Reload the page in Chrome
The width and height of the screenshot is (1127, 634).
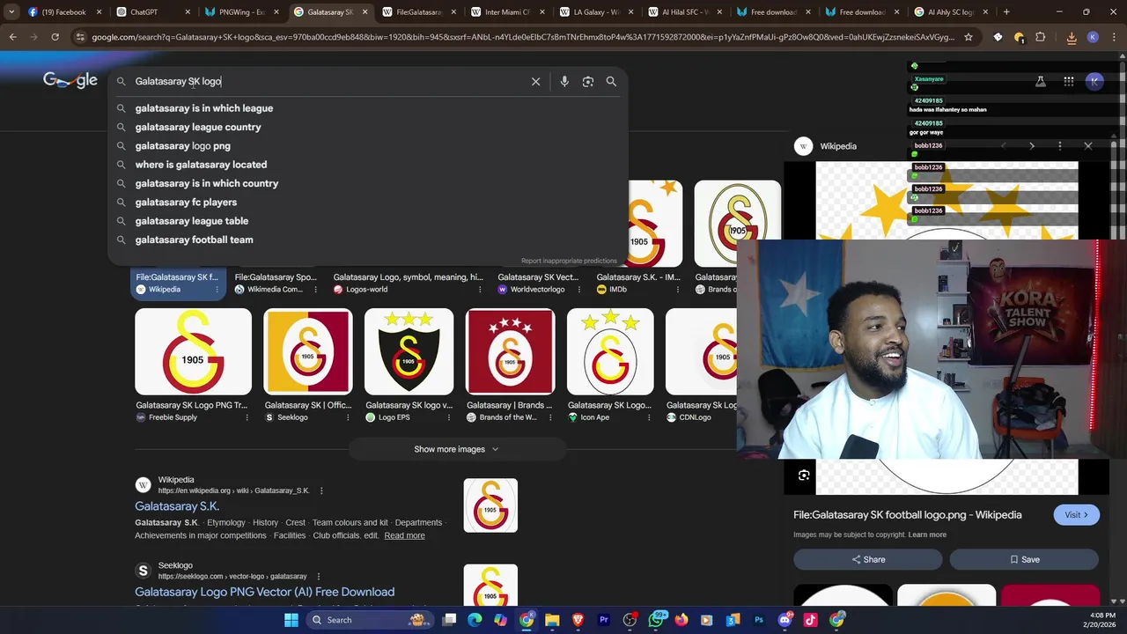[x=55, y=37]
